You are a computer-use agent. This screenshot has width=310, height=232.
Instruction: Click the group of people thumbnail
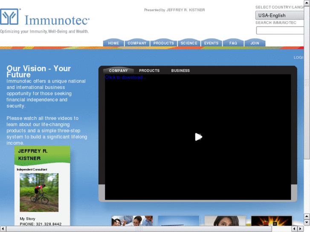click(132, 221)
